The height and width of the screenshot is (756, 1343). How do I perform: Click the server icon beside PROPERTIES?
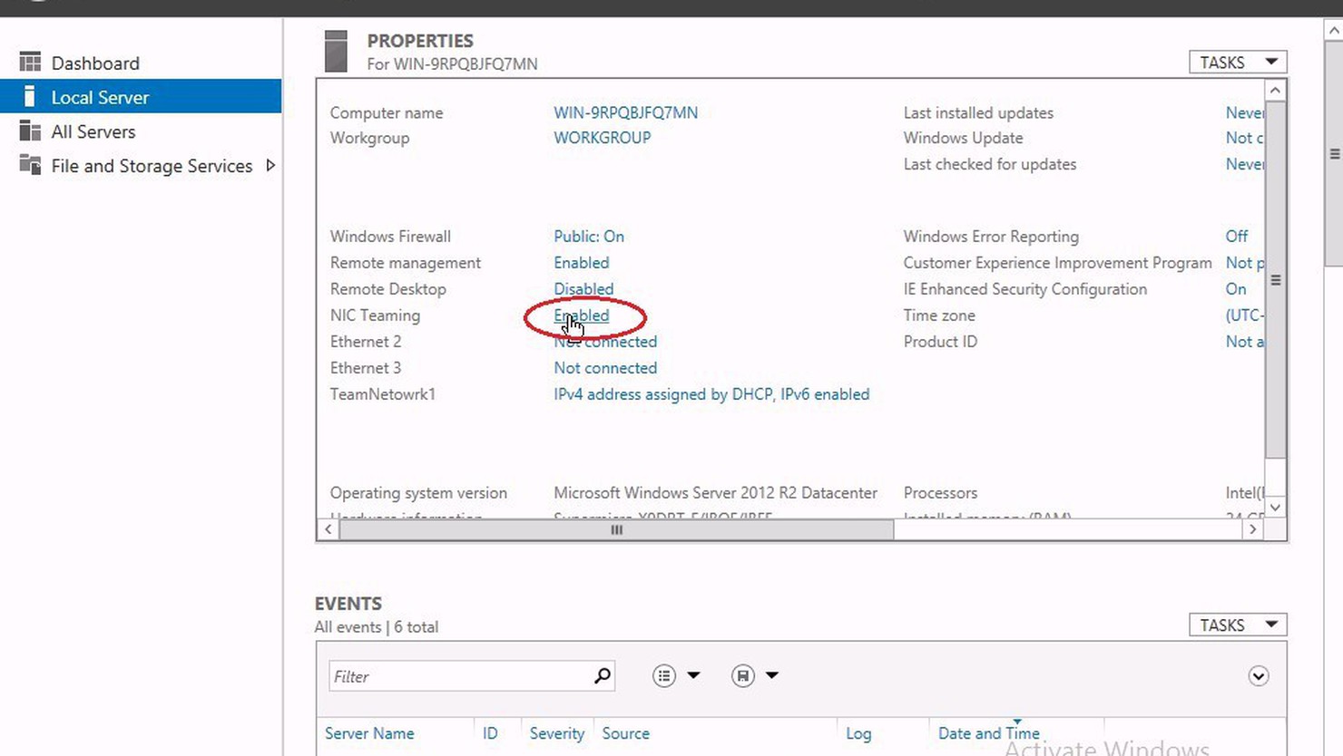click(x=336, y=51)
